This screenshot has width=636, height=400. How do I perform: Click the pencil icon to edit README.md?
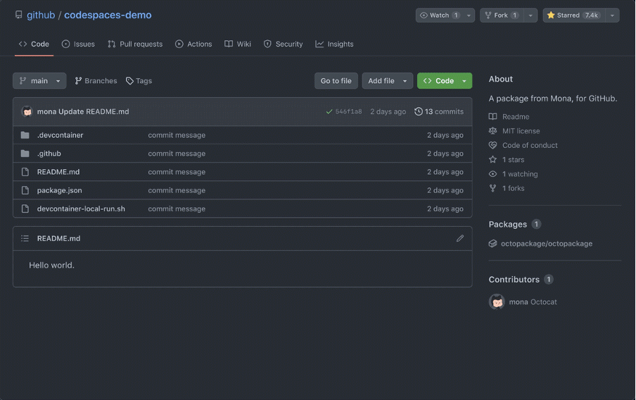pyautogui.click(x=460, y=239)
